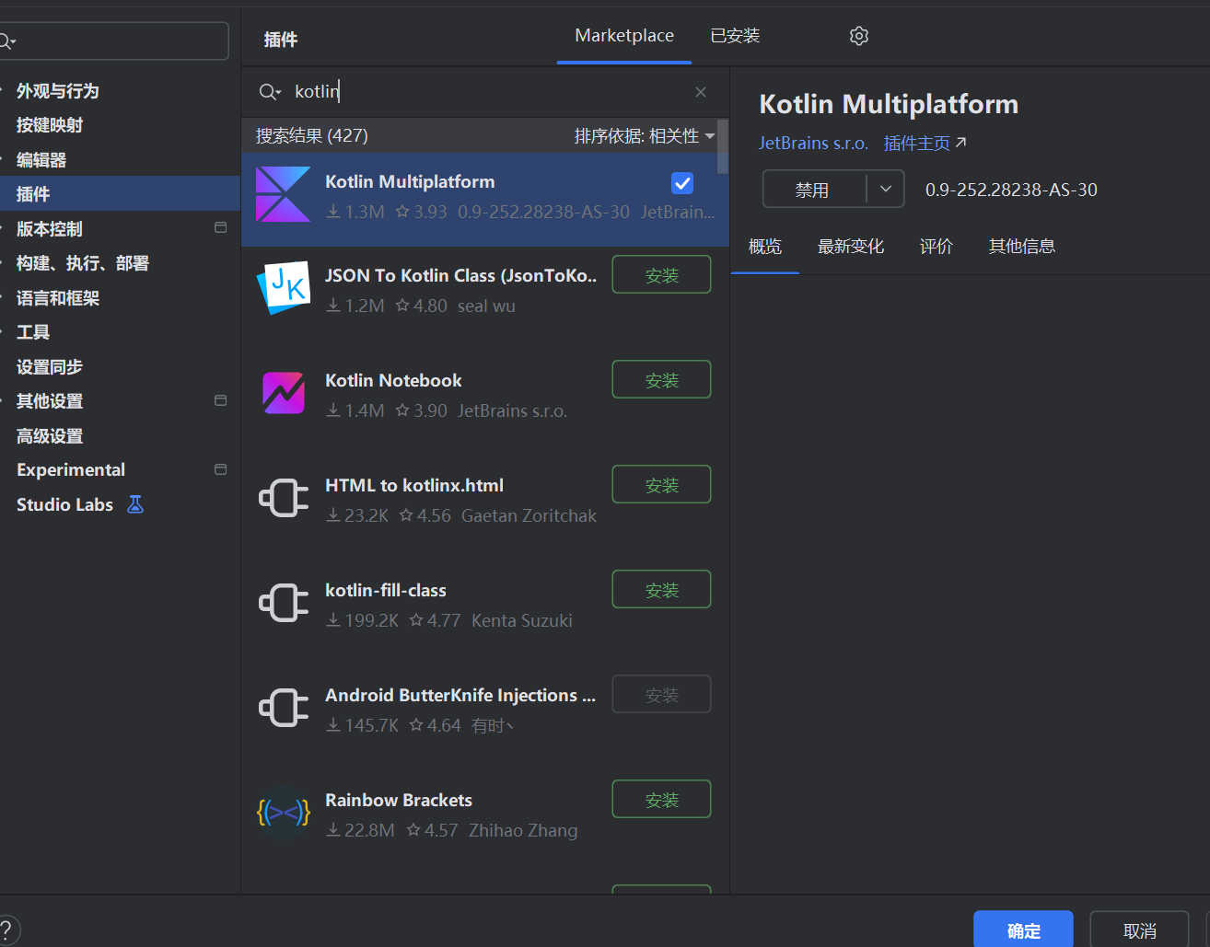This screenshot has width=1210, height=947.
Task: Click the 确定 button
Action: pos(1023,930)
